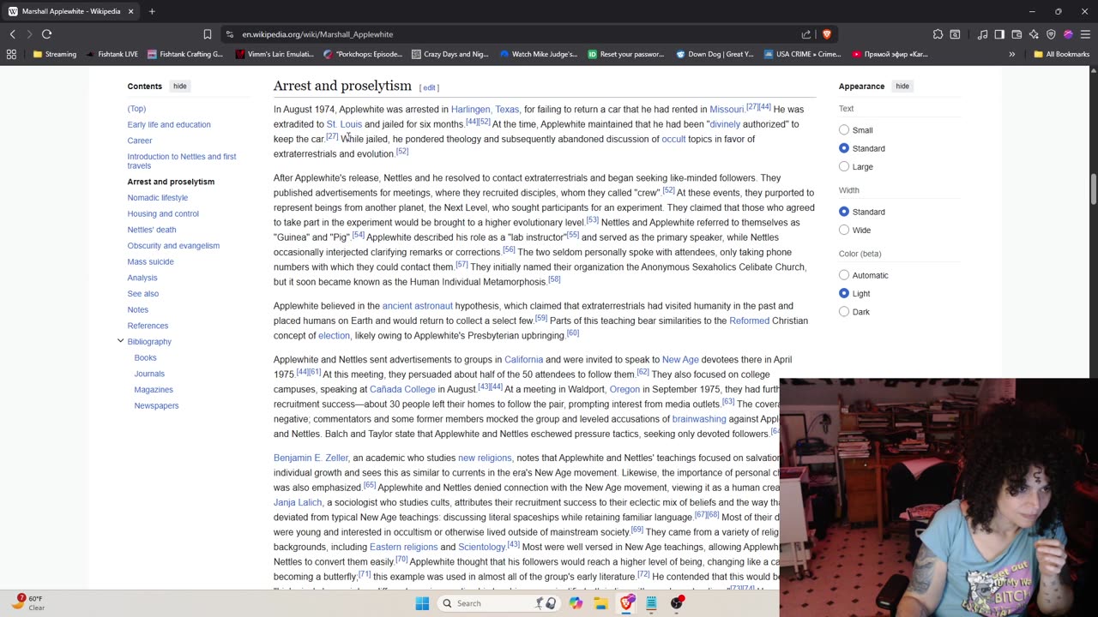Open the tab search icon next to Extensions
This screenshot has height=617, width=1098.
pyautogui.click(x=955, y=34)
